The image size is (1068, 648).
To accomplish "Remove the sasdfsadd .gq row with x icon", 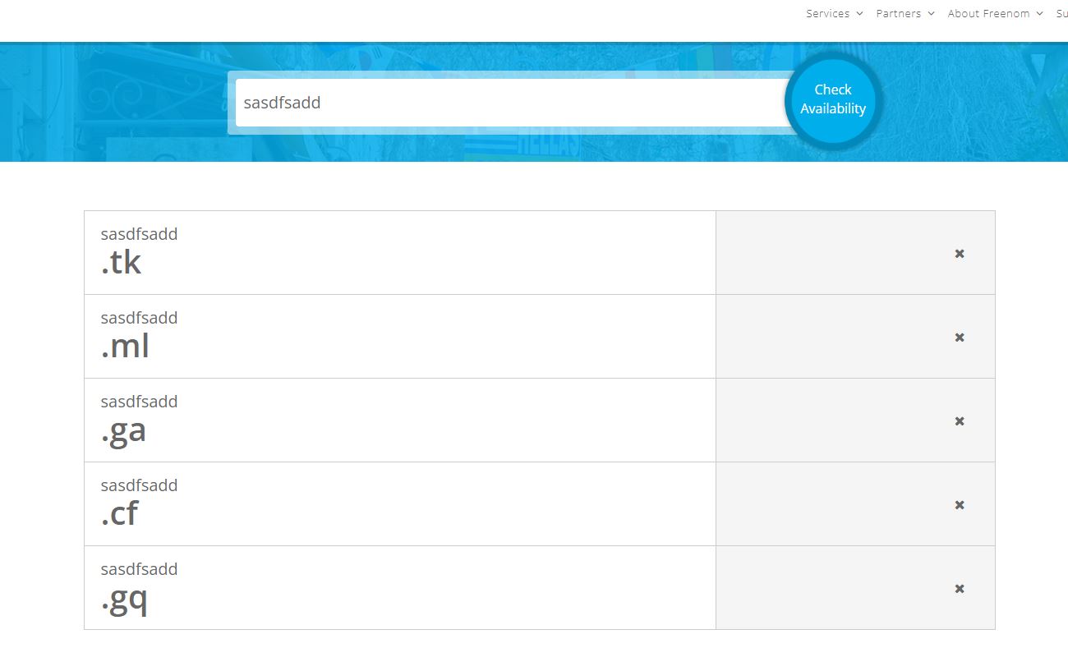I will click(x=959, y=589).
